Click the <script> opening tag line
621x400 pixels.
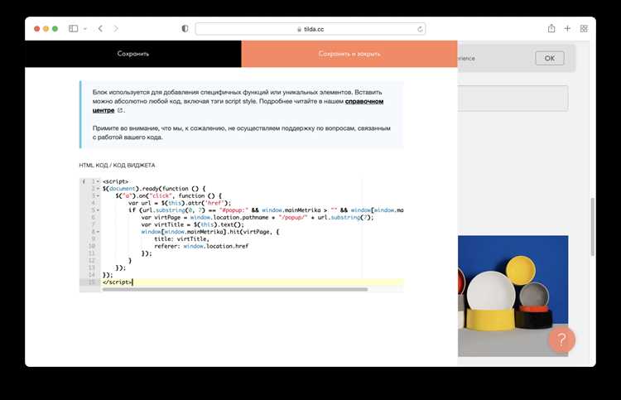pyautogui.click(x=115, y=181)
